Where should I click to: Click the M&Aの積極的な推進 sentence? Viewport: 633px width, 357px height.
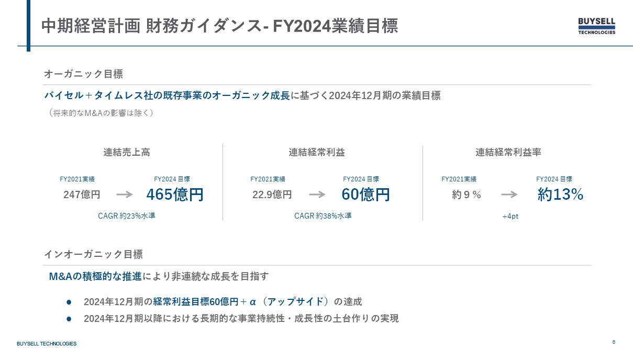tap(159, 276)
